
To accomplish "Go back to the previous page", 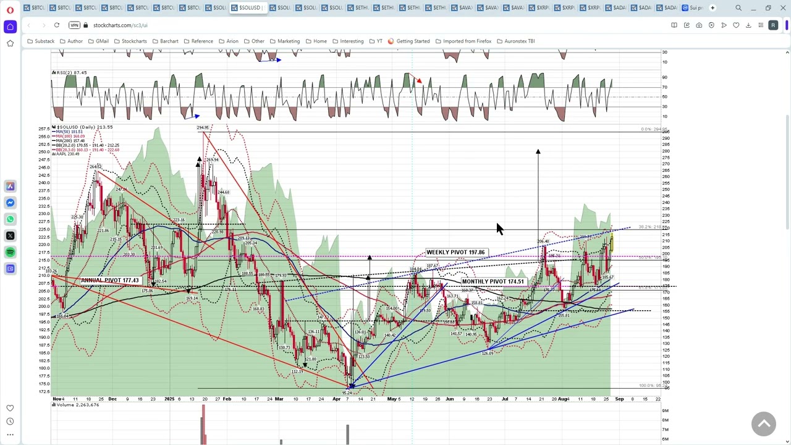I will pos(29,25).
